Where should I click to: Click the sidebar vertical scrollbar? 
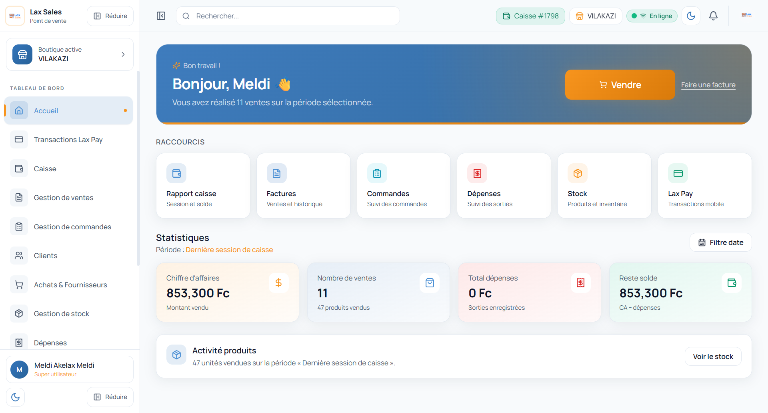coord(138,168)
